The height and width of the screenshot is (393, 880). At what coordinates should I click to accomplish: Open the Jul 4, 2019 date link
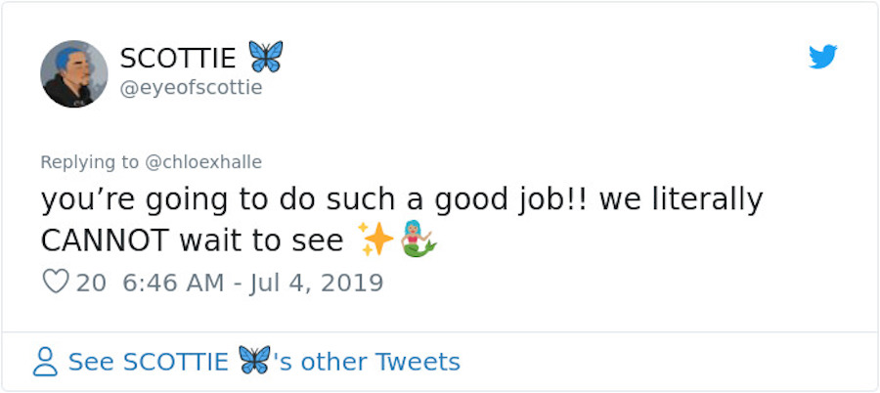click(x=315, y=284)
